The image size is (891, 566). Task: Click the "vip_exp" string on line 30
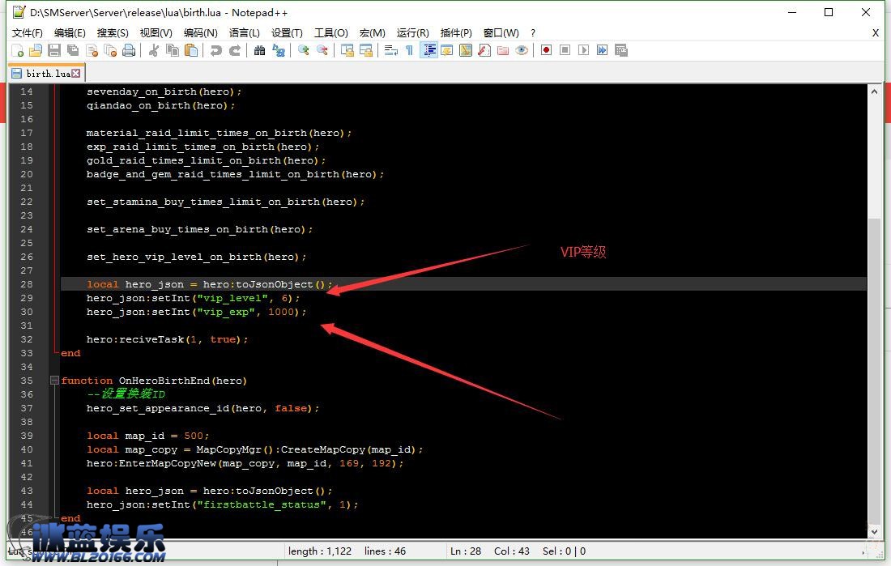click(226, 312)
